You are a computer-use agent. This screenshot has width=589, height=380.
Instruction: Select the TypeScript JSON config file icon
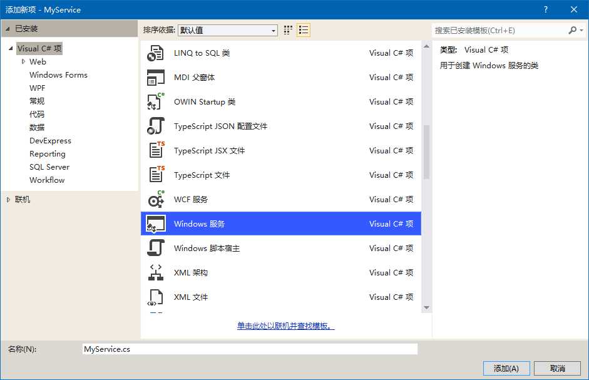[x=155, y=126]
